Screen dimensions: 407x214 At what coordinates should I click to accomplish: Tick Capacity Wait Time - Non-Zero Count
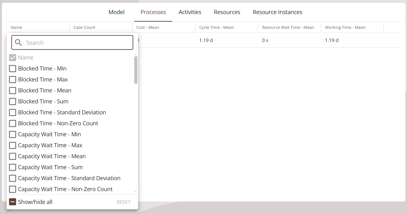click(x=13, y=189)
